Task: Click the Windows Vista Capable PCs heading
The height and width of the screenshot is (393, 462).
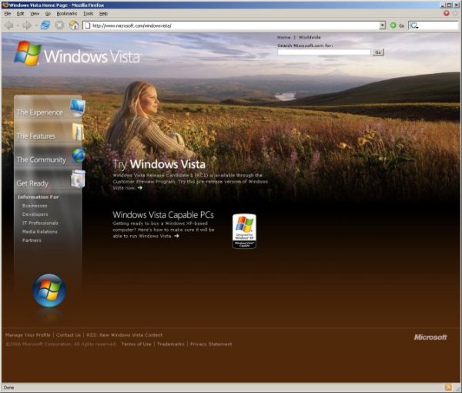Action: 163,215
